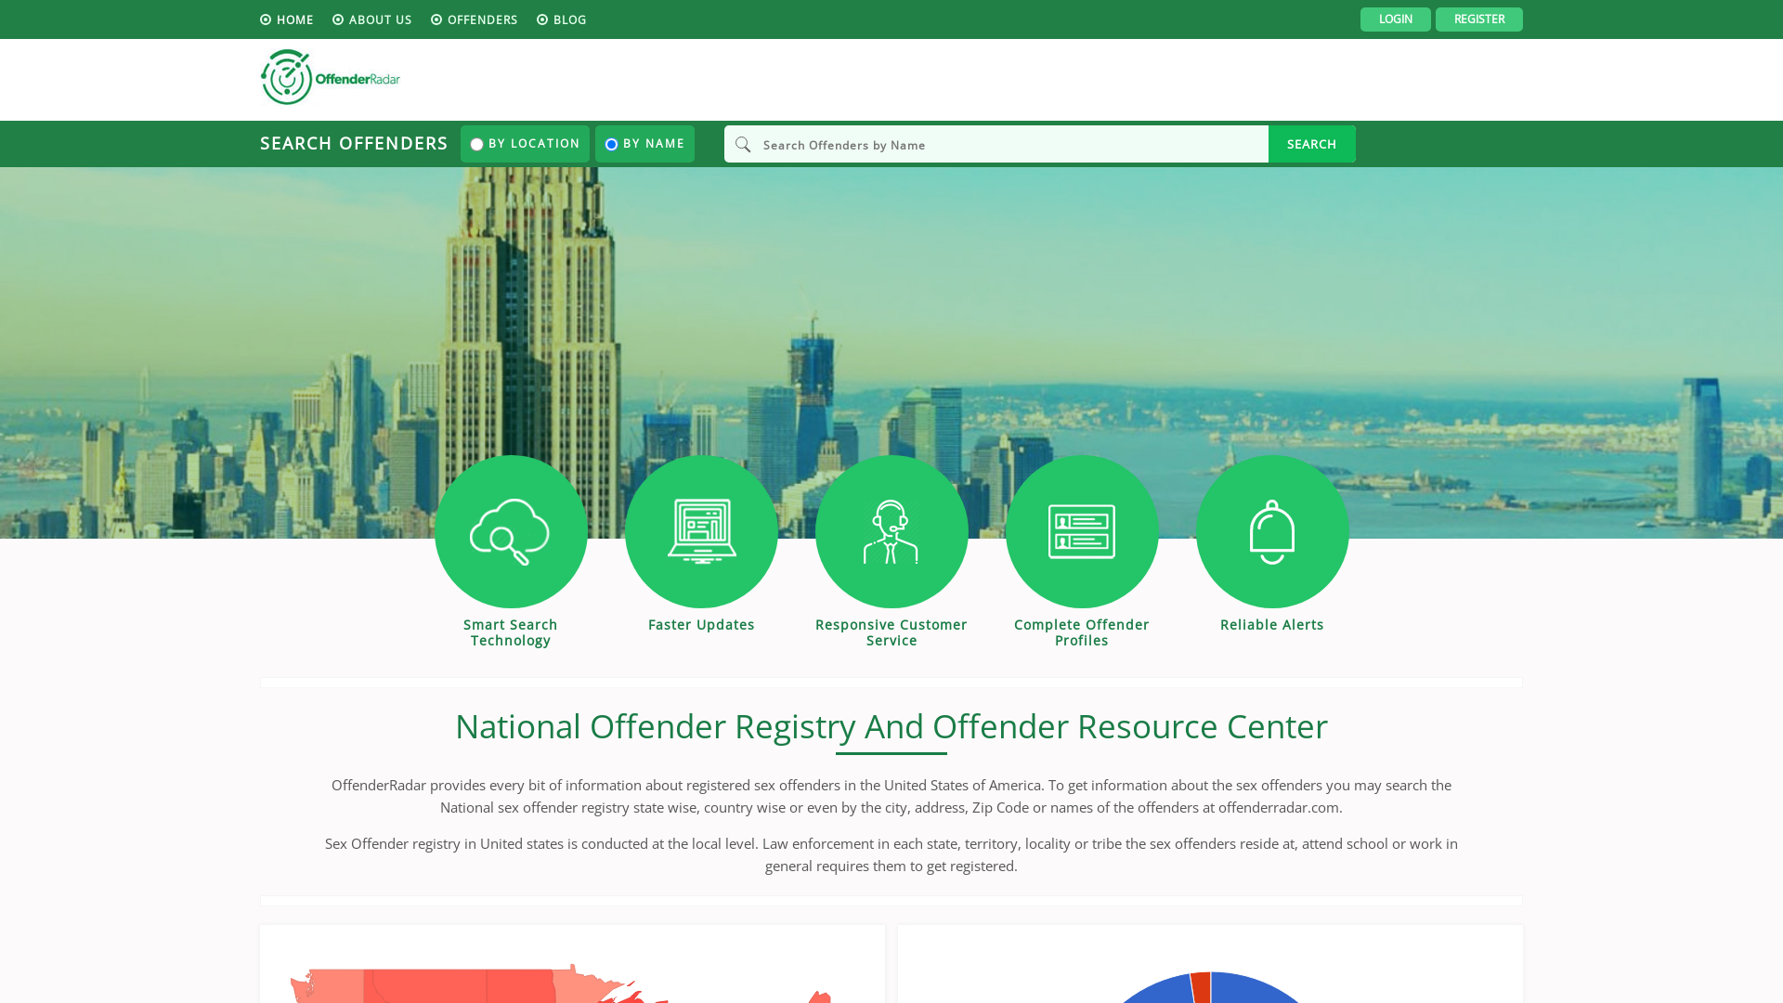Click the Responsive Customer Service headset icon

coord(891,531)
